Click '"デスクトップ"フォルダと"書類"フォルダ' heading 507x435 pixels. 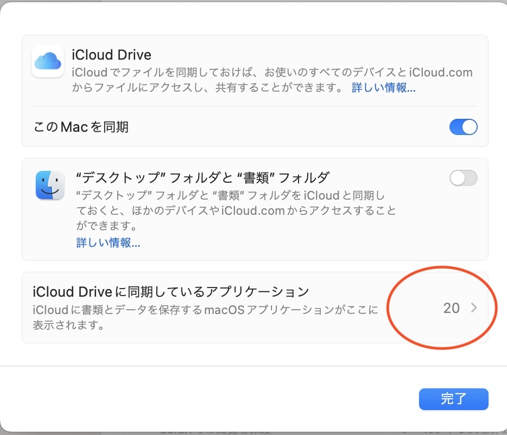tap(202, 177)
